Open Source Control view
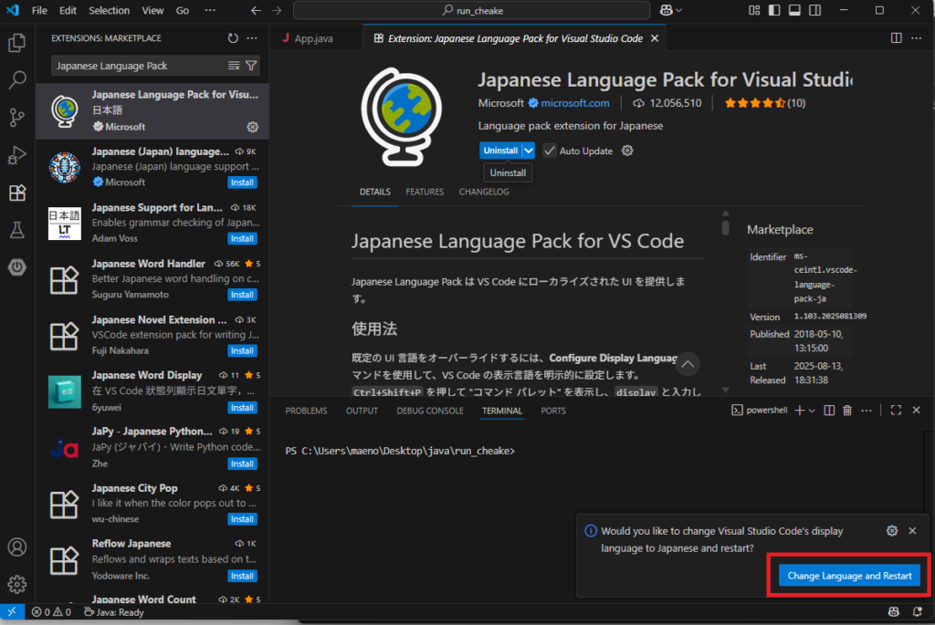The height and width of the screenshot is (625, 935). pos(17,118)
